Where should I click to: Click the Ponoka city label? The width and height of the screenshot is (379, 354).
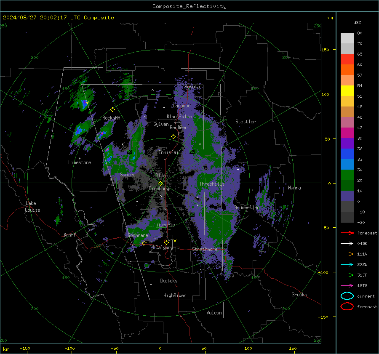pos(192,87)
